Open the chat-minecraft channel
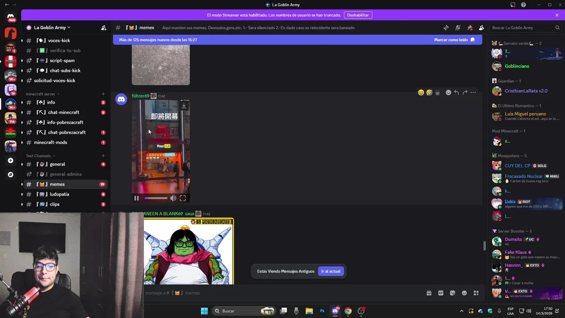 coord(66,112)
